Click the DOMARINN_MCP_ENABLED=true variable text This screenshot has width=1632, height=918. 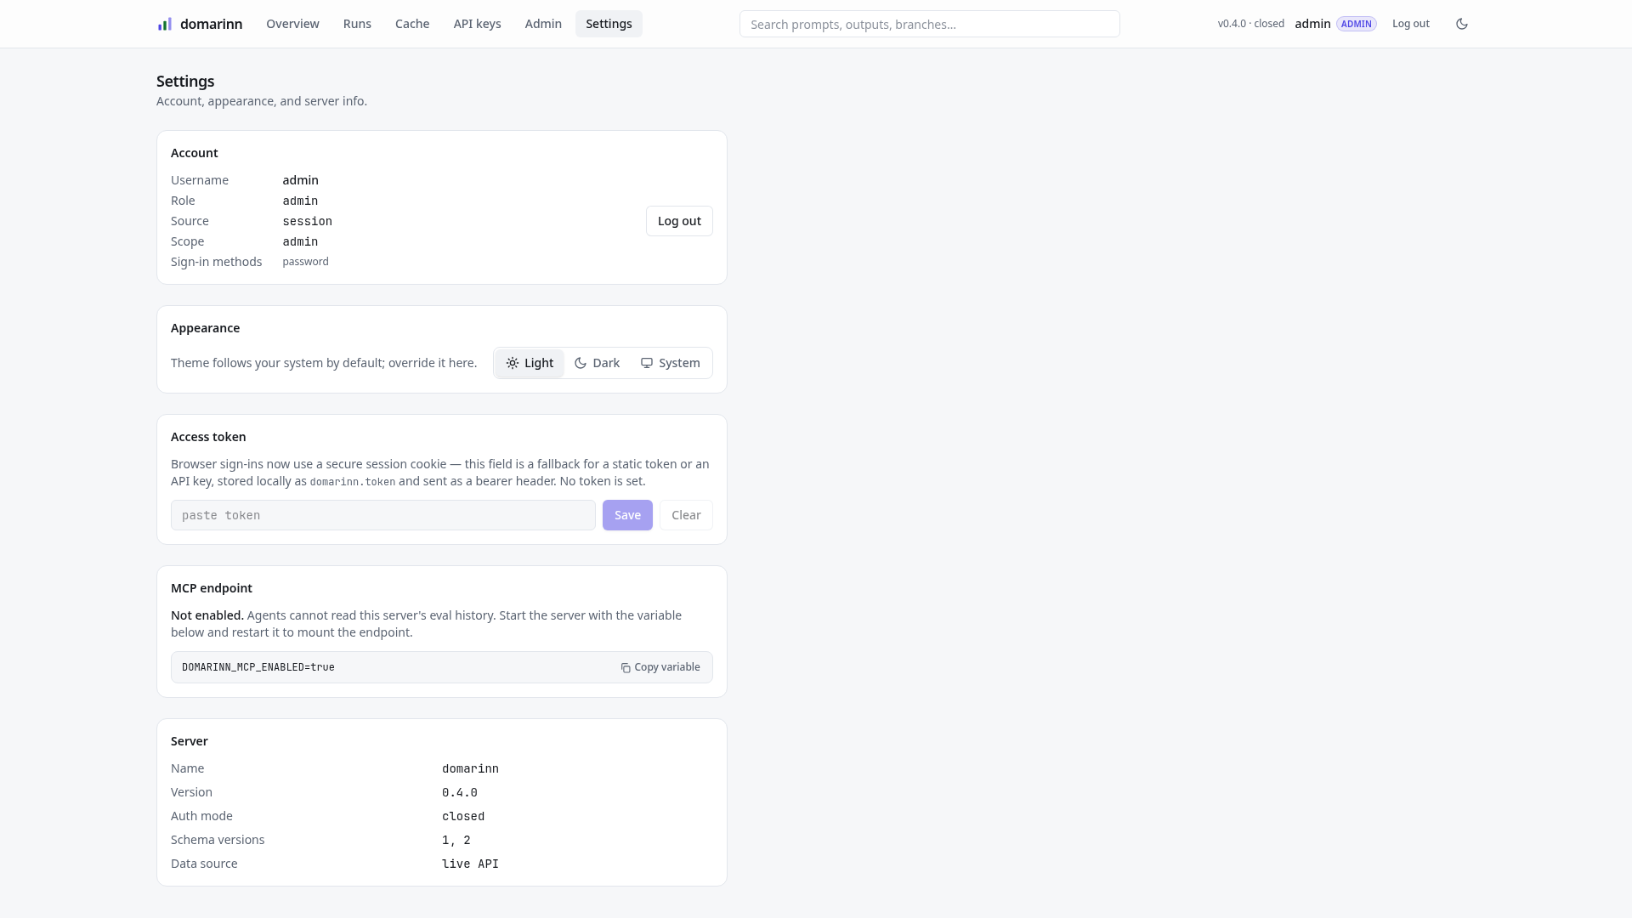[x=258, y=667]
